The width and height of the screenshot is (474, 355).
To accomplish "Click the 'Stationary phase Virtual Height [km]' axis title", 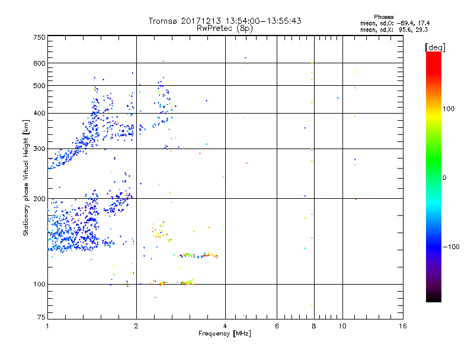I will point(26,177).
